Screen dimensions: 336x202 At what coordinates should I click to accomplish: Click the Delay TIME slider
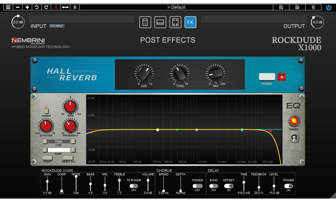pyautogui.click(x=244, y=184)
